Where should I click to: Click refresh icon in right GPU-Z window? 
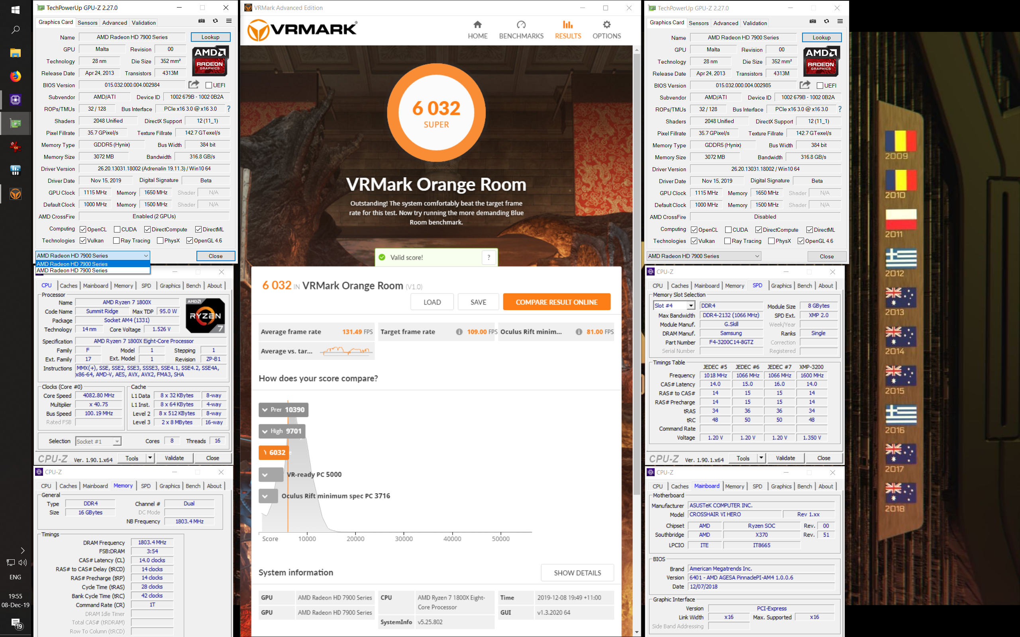(x=826, y=21)
